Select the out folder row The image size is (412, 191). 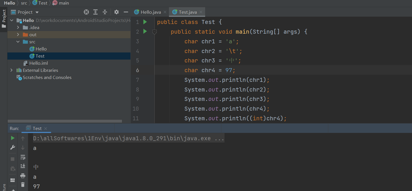pyautogui.click(x=69, y=35)
